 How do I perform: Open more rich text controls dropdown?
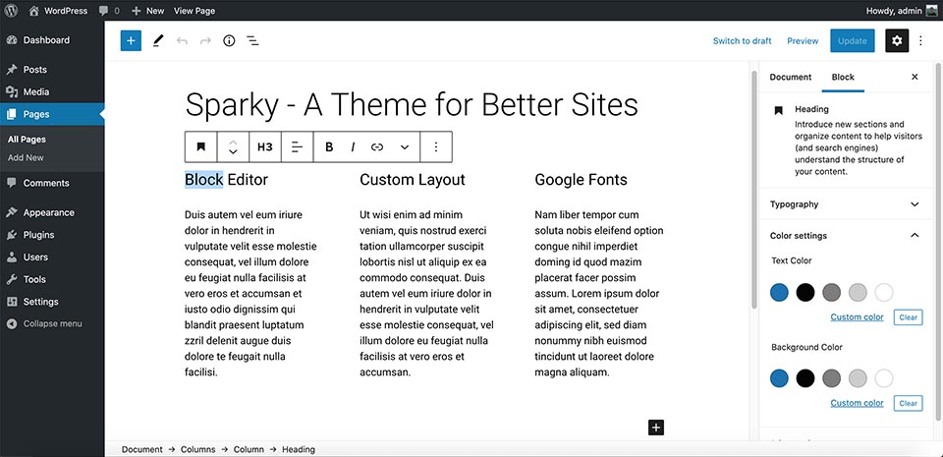tap(405, 146)
